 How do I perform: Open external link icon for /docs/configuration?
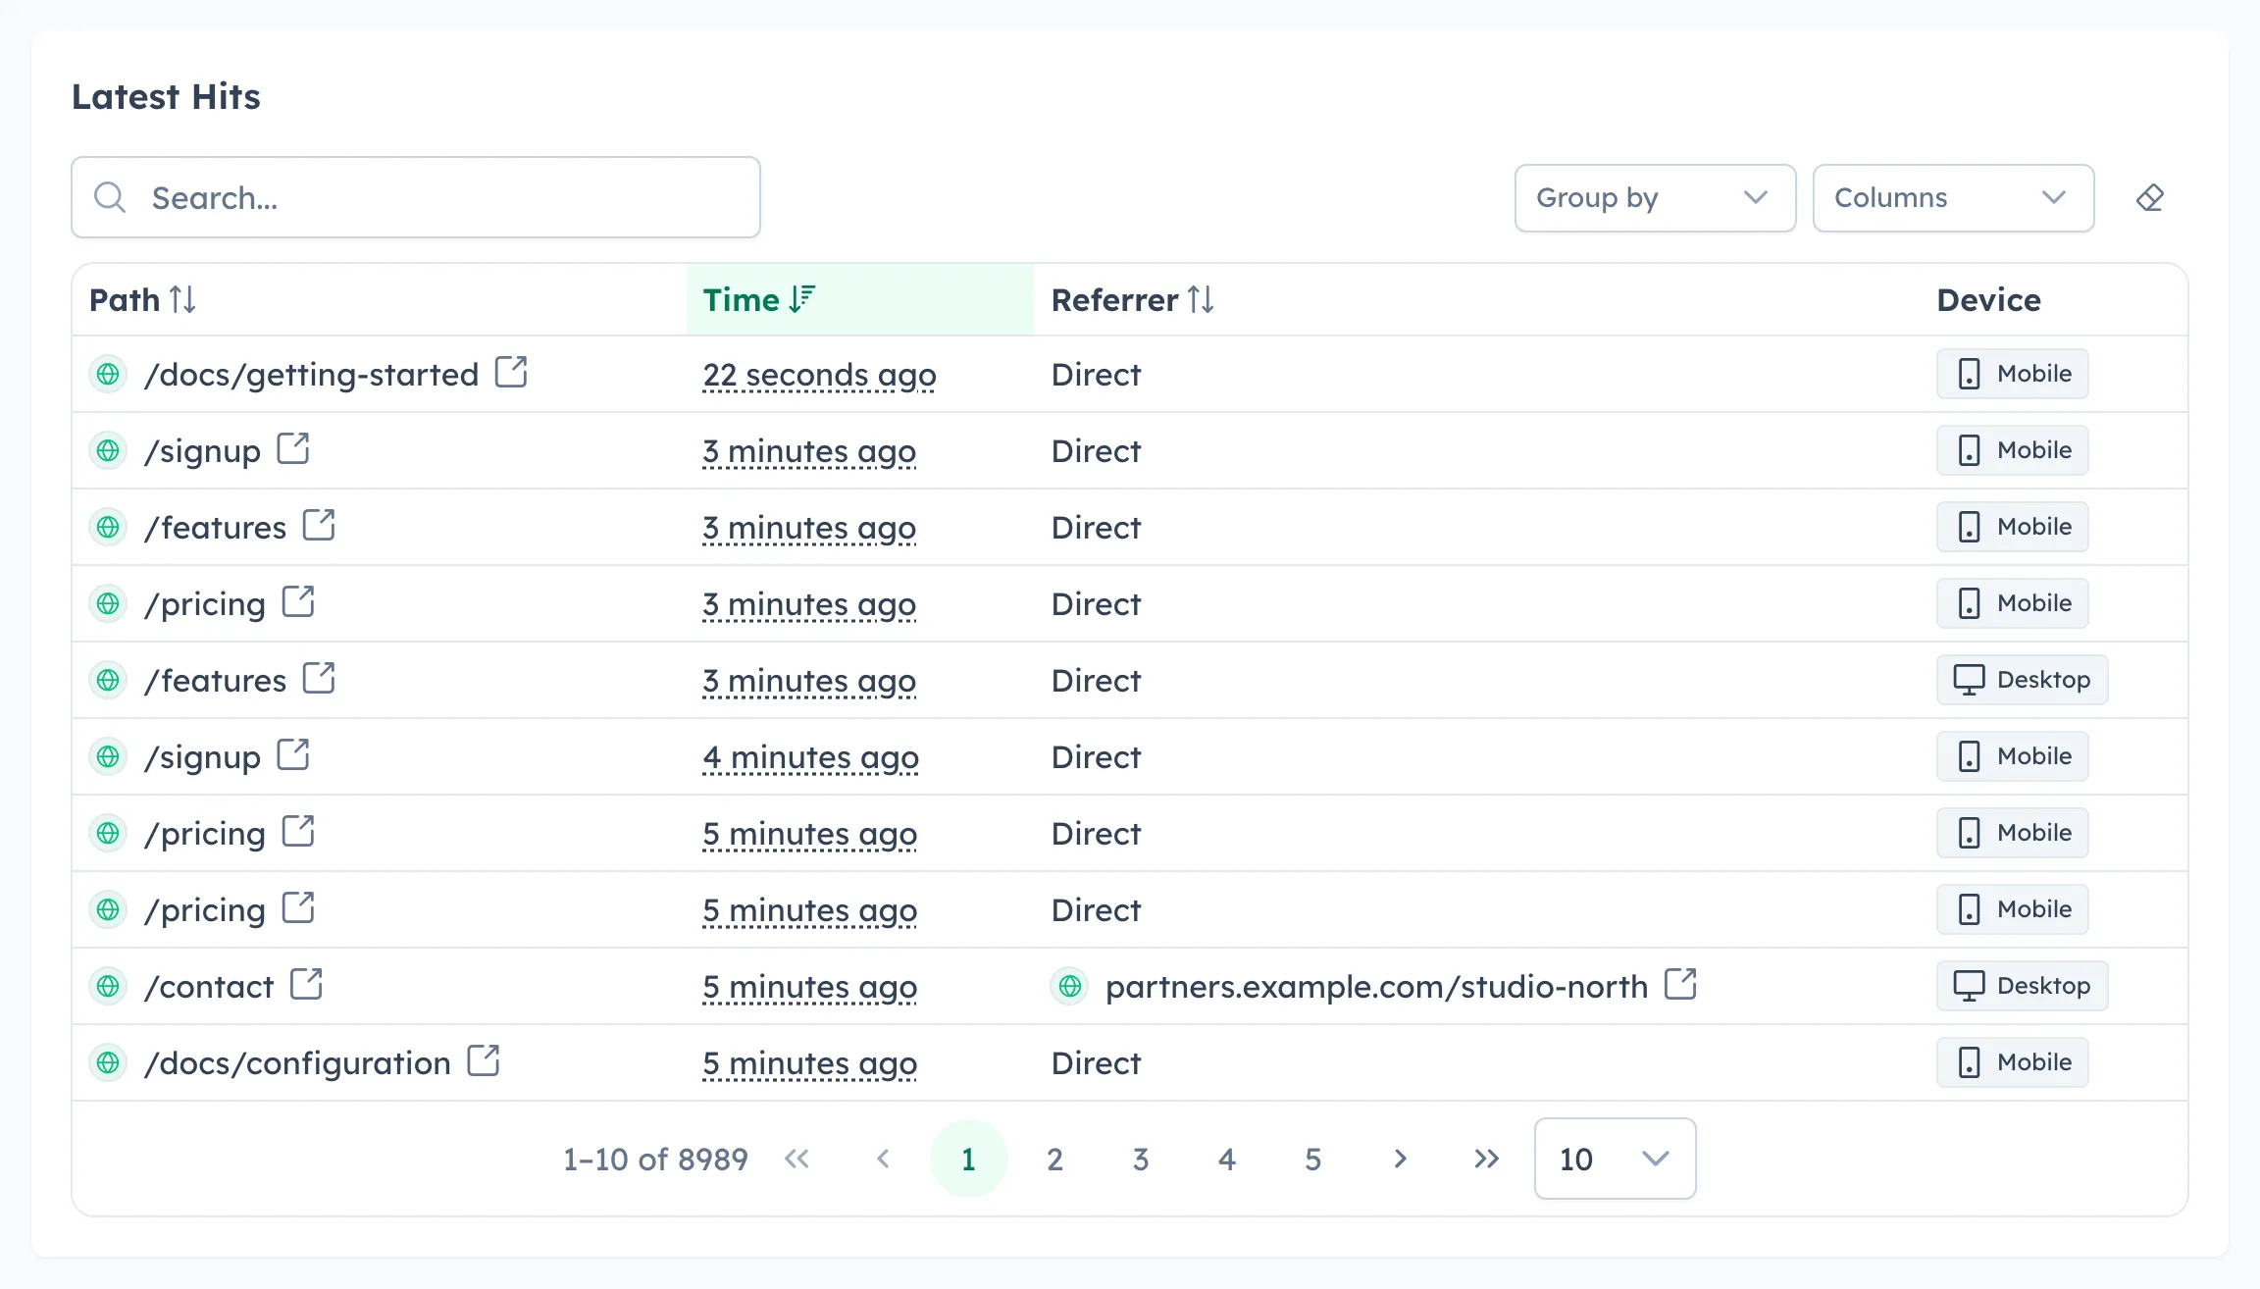(x=484, y=1060)
